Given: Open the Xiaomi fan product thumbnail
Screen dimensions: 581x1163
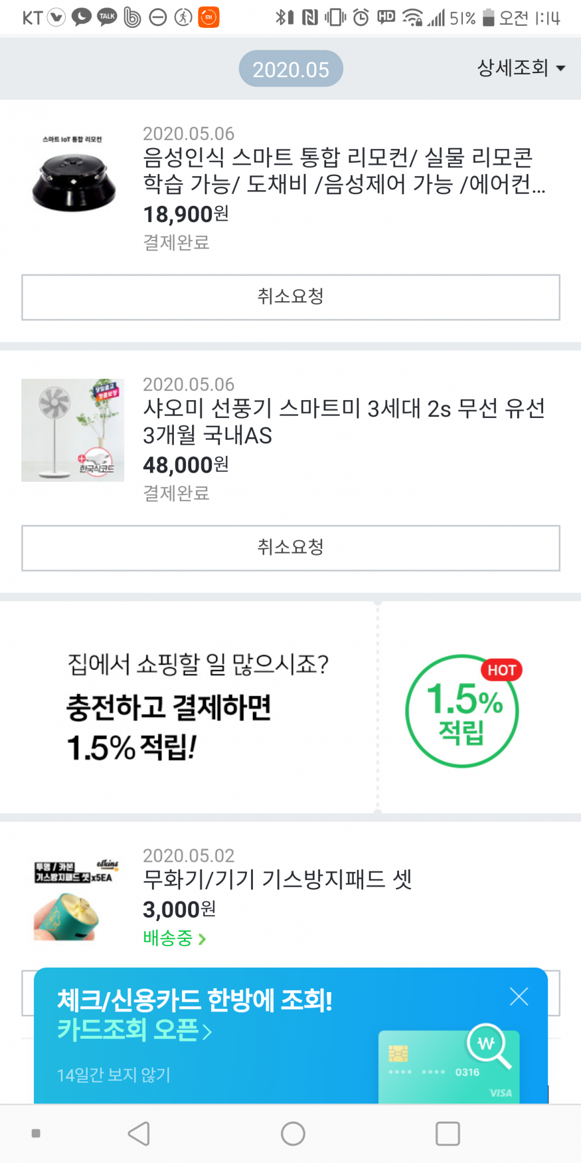Looking at the screenshot, I should [x=72, y=430].
